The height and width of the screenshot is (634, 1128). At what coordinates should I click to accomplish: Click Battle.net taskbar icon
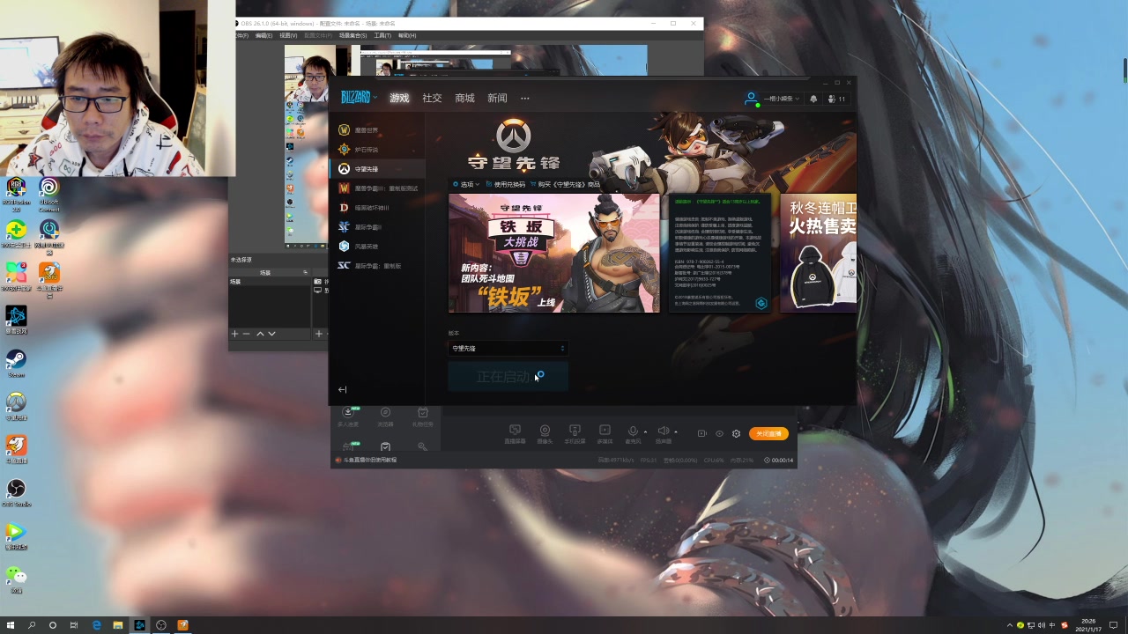(139, 625)
